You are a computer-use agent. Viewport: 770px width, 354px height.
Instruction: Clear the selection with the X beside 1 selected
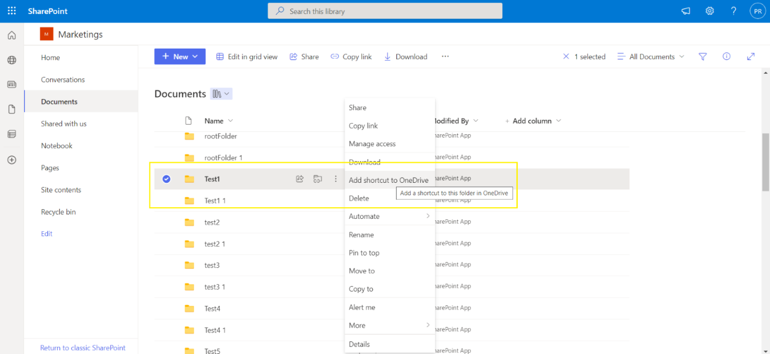tap(566, 57)
